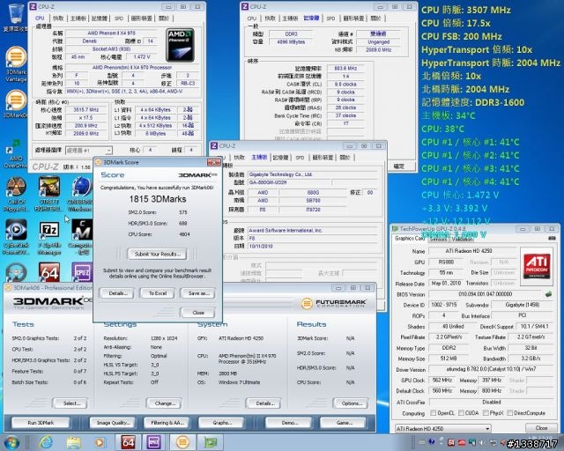The height and width of the screenshot is (451, 564).
Task: Open Internet Explorer from the taskbar
Action: point(46,442)
